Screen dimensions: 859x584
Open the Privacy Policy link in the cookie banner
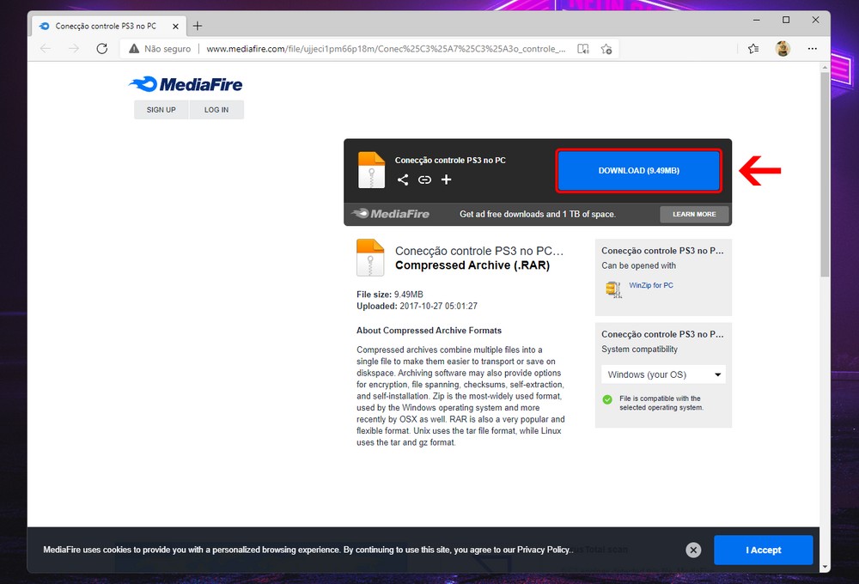point(545,550)
